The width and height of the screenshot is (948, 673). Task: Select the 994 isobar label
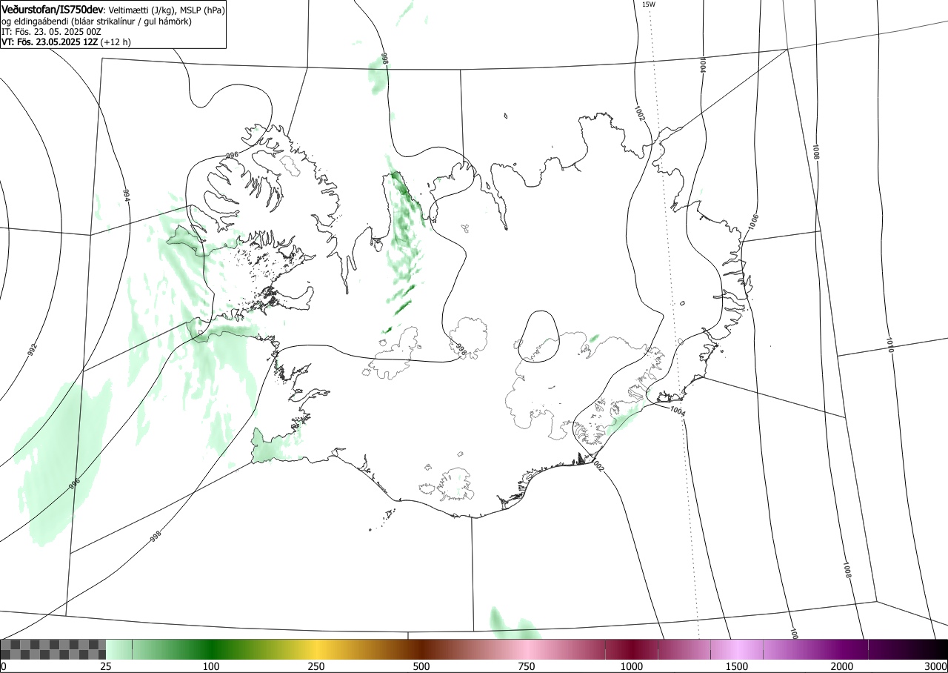pos(126,196)
